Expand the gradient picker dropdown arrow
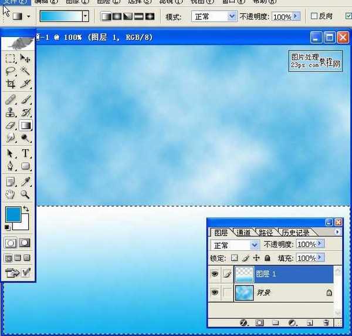The image size is (352, 336). click(86, 16)
